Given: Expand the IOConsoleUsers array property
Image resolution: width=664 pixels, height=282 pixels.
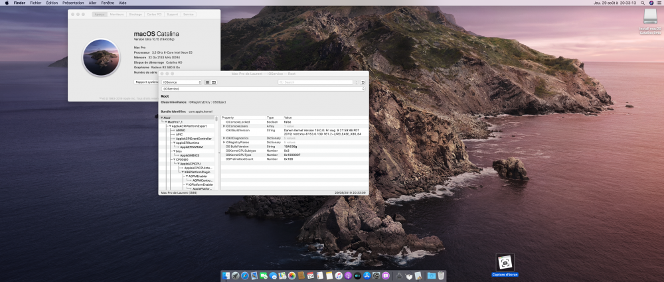Looking at the screenshot, I should [224, 126].
